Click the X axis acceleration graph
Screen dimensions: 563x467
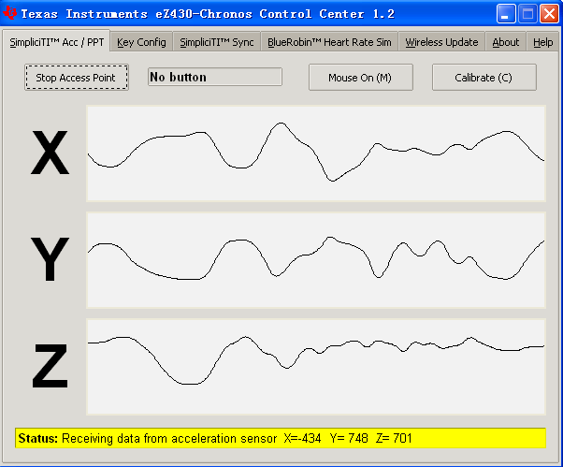pyautogui.click(x=316, y=153)
